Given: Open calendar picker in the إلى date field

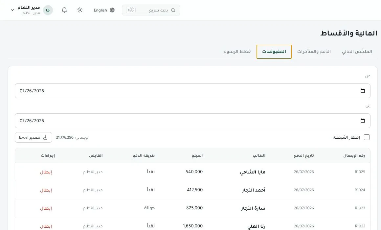Looking at the screenshot, I should [363, 121].
